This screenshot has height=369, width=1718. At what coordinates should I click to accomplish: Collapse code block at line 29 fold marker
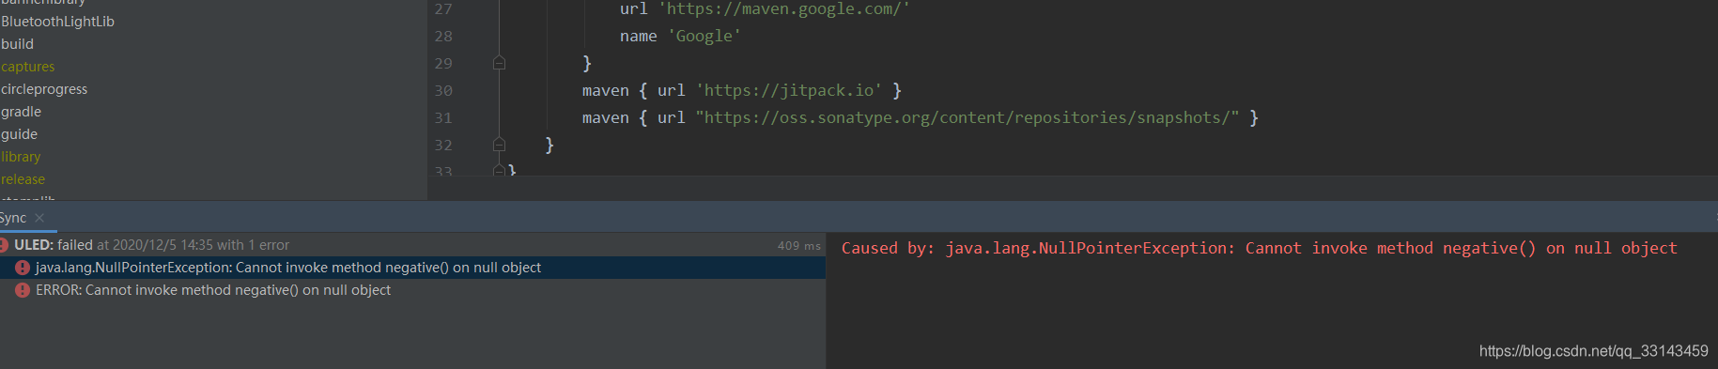tap(500, 63)
